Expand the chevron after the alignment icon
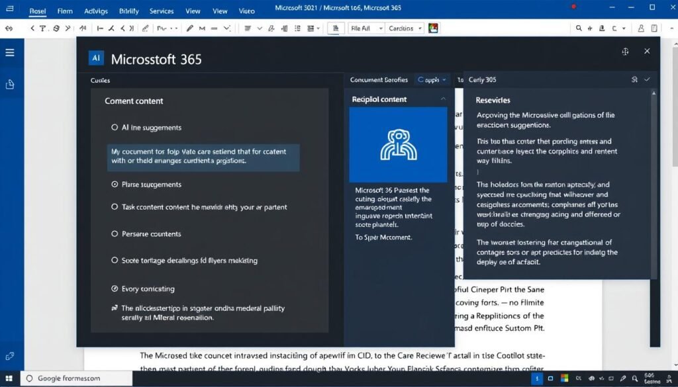This screenshot has width=678, height=387. tap(260, 28)
